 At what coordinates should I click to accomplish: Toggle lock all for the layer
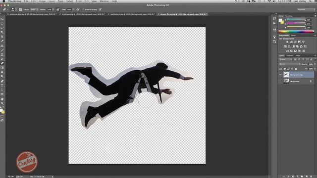point(296,69)
